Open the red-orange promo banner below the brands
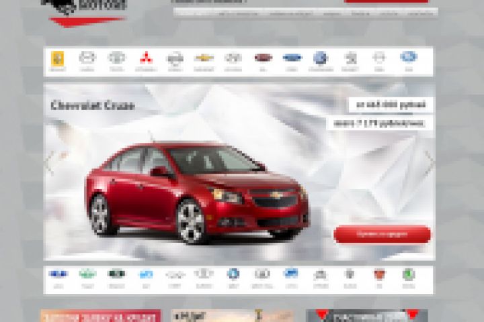Screen dimensions: 484x322 [x=101, y=316]
